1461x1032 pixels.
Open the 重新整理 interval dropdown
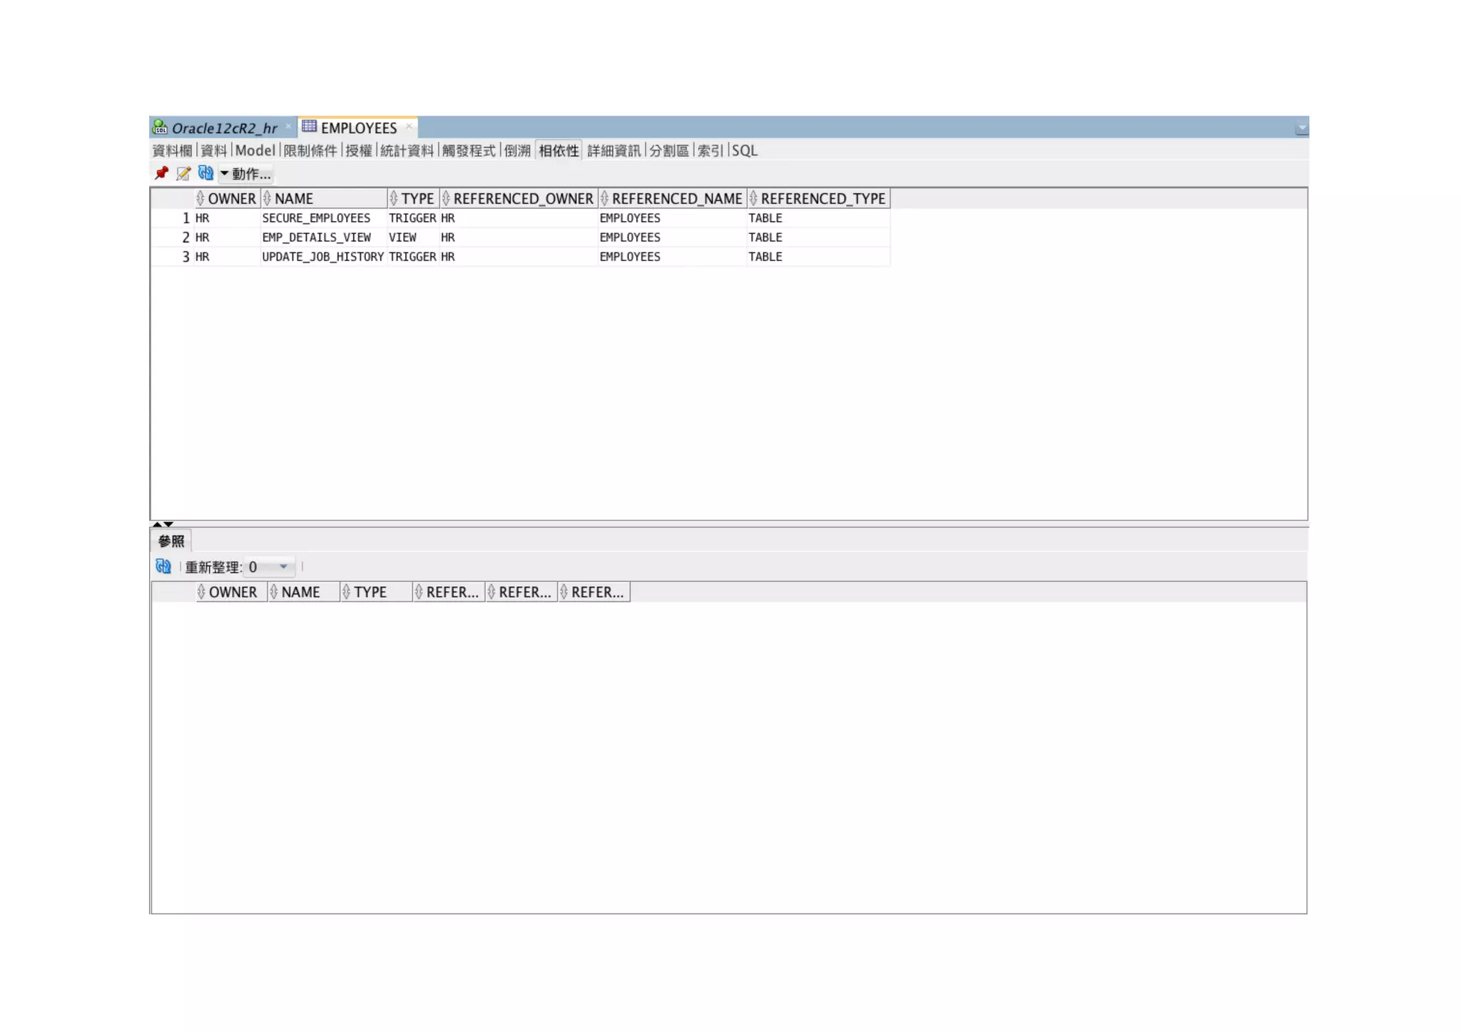tap(269, 567)
